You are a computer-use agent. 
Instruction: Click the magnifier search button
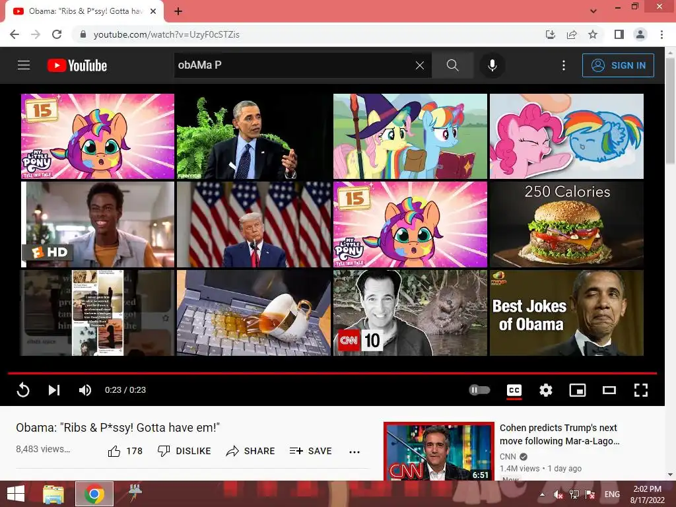pos(453,65)
